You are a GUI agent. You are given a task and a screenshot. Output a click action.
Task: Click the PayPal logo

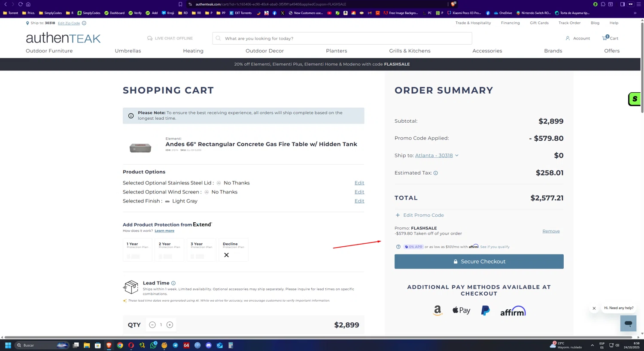486,311
